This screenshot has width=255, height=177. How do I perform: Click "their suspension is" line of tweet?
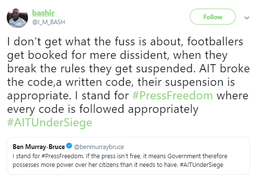[x=186, y=82]
